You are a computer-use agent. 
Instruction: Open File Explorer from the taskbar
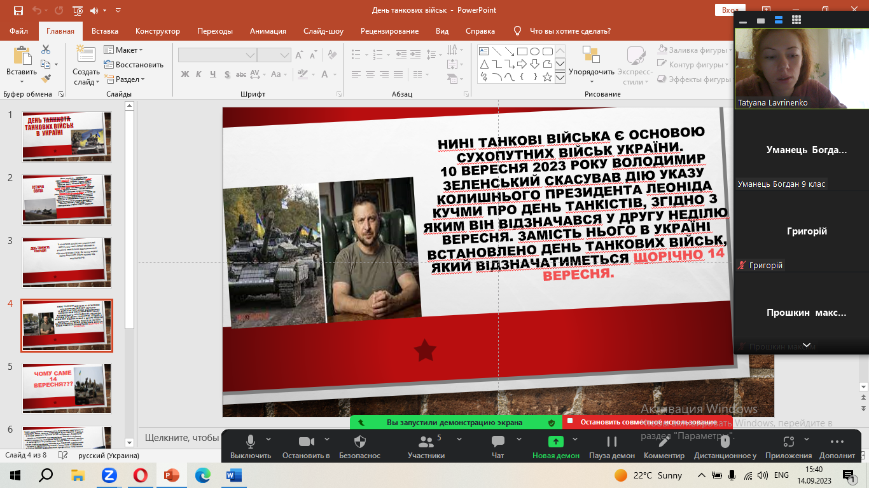78,475
